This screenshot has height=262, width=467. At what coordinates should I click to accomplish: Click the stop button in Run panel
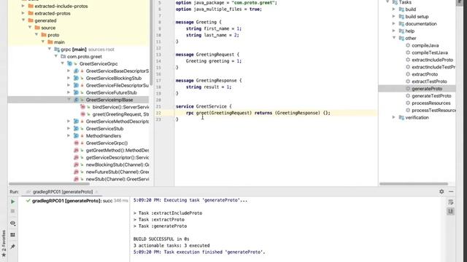pos(13,211)
